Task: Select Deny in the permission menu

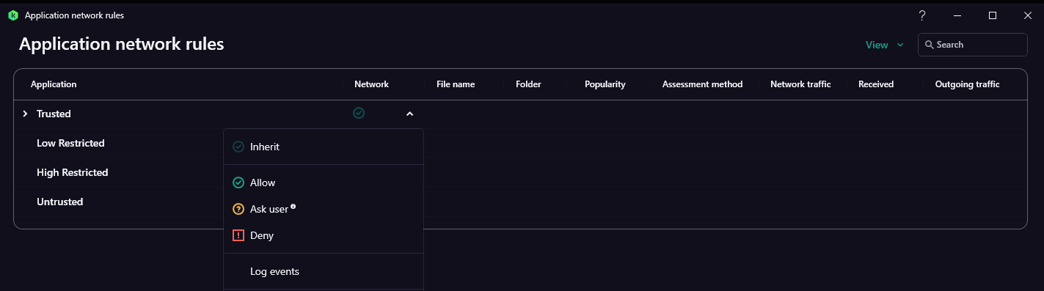Action: 324,235
